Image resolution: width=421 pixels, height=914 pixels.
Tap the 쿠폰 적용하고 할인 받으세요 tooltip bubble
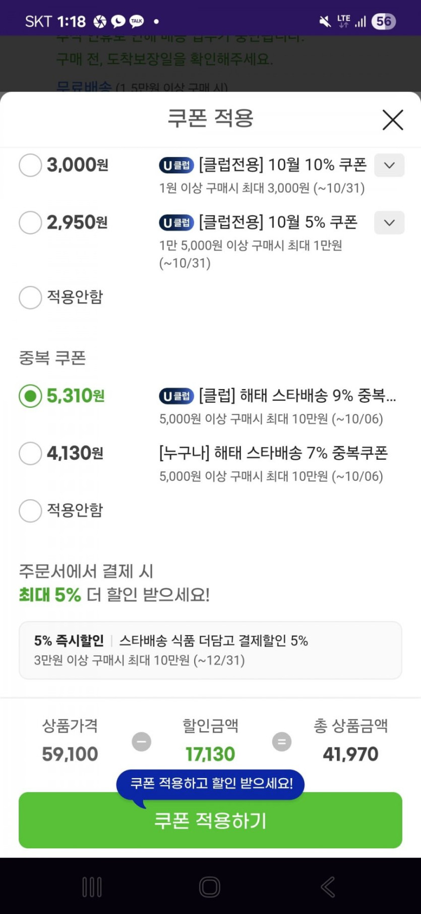[x=211, y=784]
